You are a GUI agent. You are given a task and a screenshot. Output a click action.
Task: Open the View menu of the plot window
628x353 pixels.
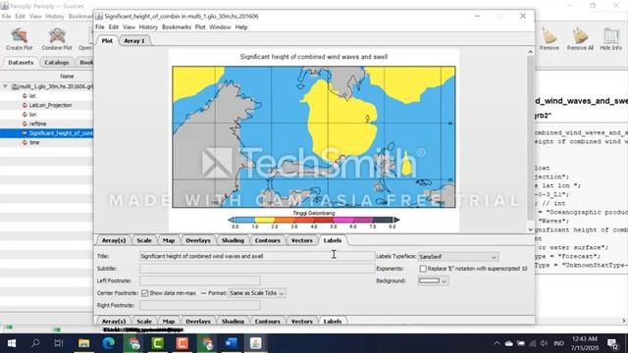click(129, 27)
